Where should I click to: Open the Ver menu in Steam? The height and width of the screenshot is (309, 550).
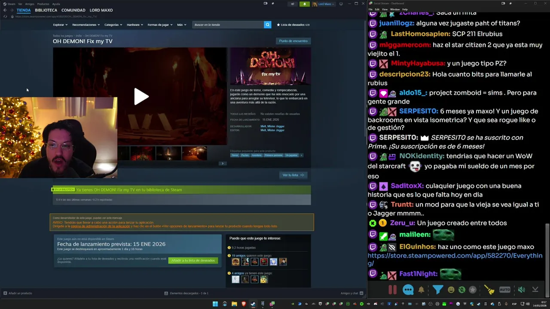pyautogui.click(x=20, y=4)
